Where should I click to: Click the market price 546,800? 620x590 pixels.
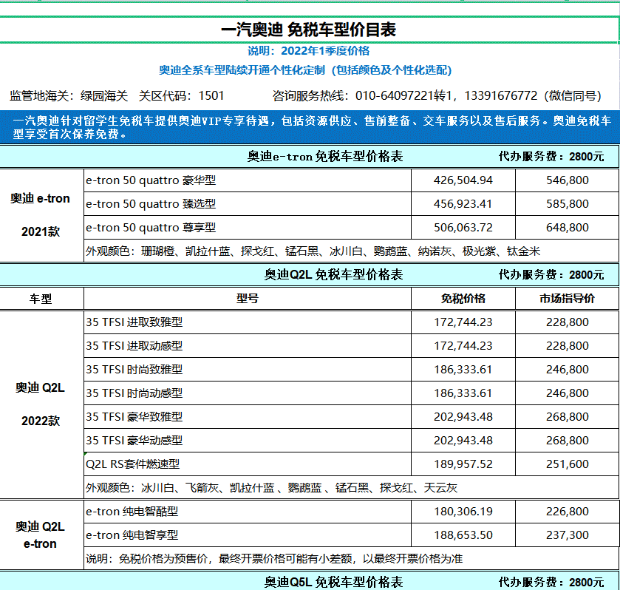pyautogui.click(x=568, y=180)
